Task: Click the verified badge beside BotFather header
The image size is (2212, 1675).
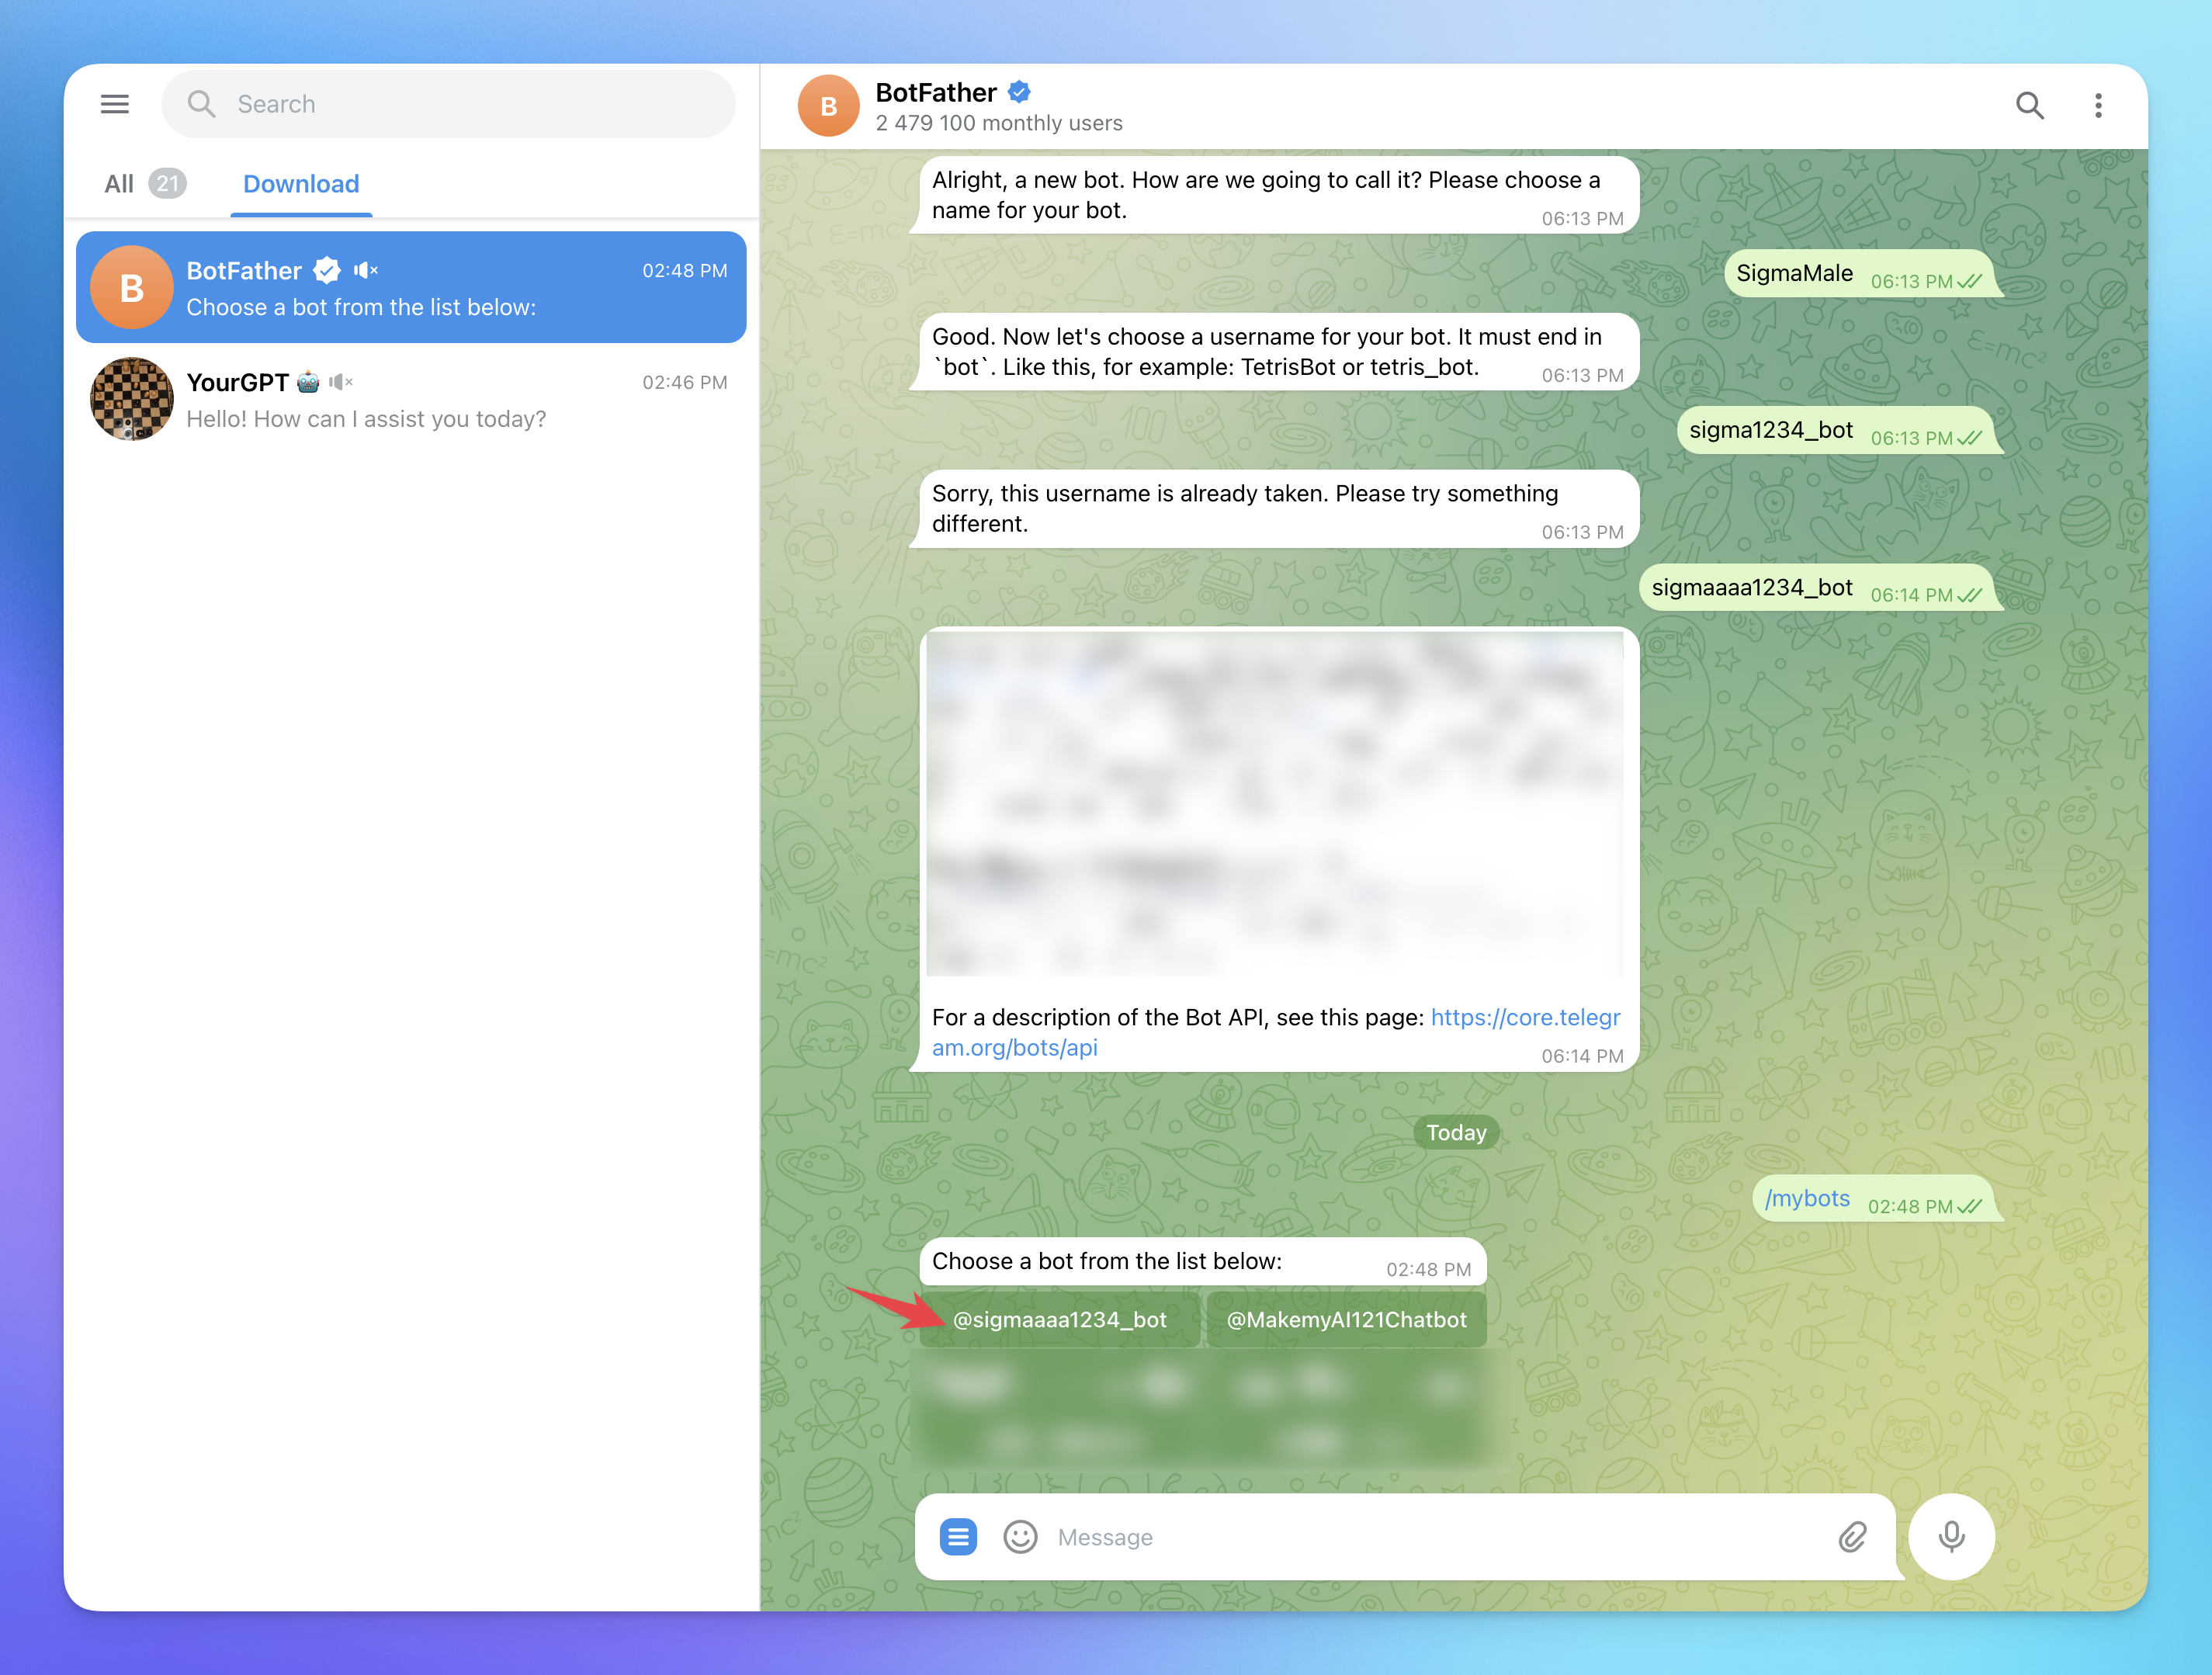Action: pos(1019,93)
